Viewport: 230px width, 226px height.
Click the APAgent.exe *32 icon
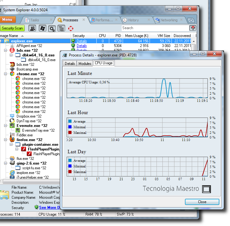pos(12,46)
